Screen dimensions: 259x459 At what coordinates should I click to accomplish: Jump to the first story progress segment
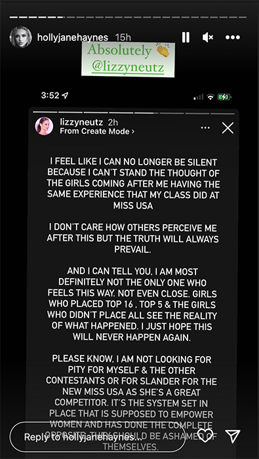click(x=13, y=17)
